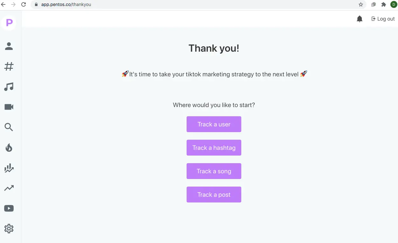Bookmark page with the star icon
Viewport: 398px width, 243px height.
(x=361, y=4)
